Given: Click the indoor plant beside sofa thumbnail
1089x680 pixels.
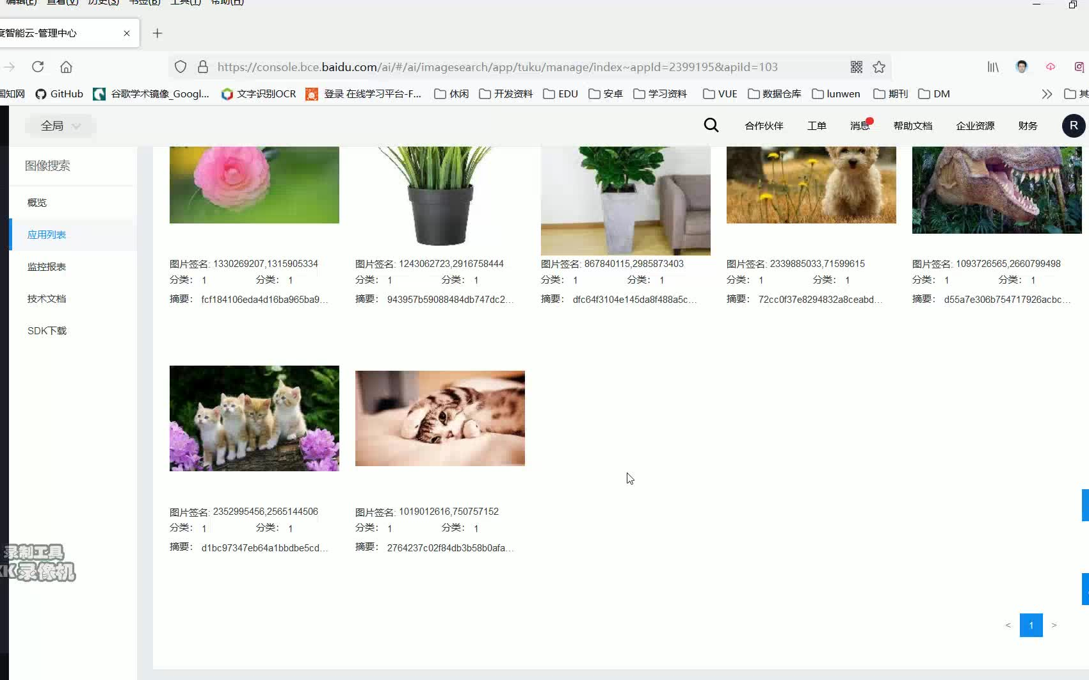Looking at the screenshot, I should click(625, 201).
